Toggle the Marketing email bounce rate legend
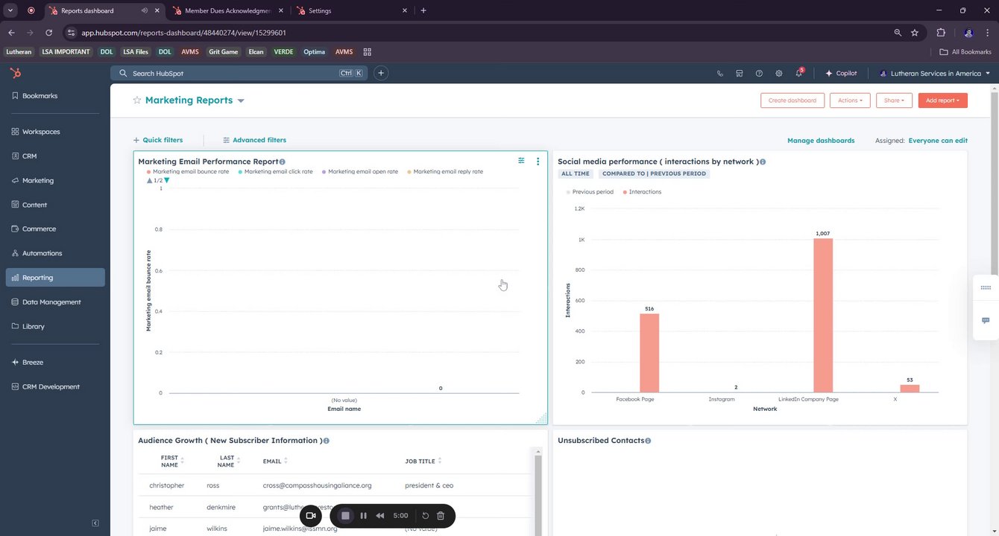This screenshot has width=999, height=536. click(188, 171)
